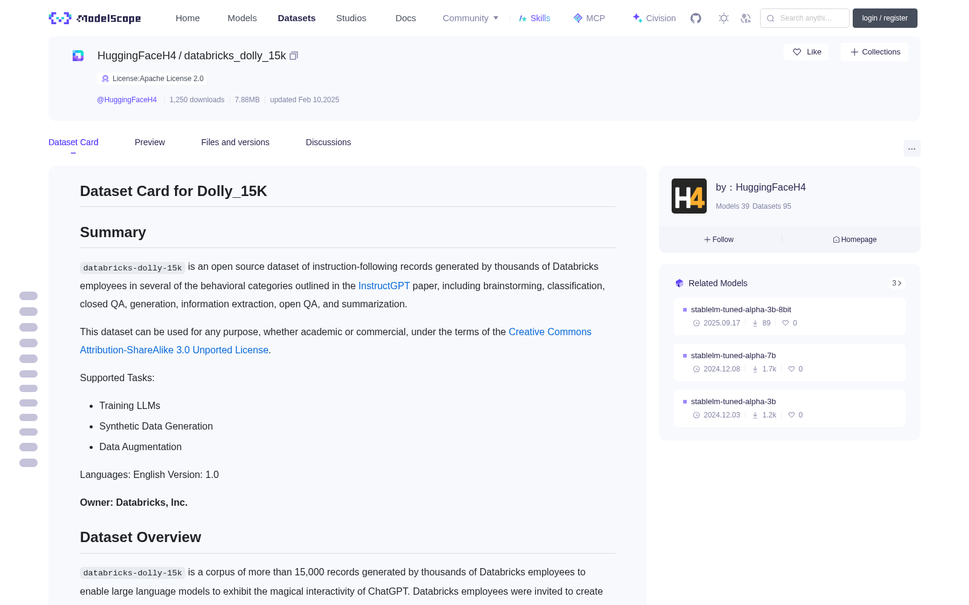The height and width of the screenshot is (605, 969).
Task: Open Civision from the top navigation
Action: pyautogui.click(x=653, y=18)
